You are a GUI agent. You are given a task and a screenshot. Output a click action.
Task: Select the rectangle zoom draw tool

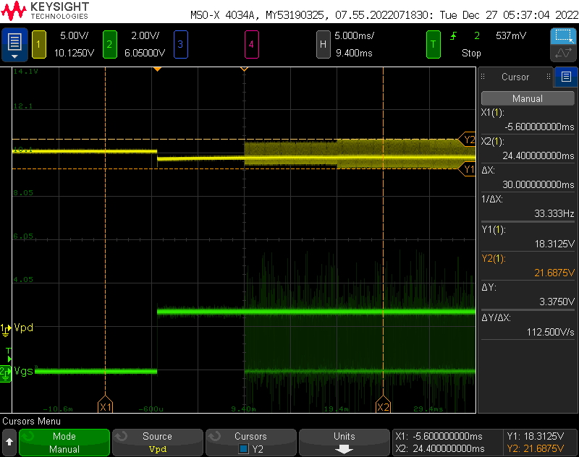click(x=562, y=36)
